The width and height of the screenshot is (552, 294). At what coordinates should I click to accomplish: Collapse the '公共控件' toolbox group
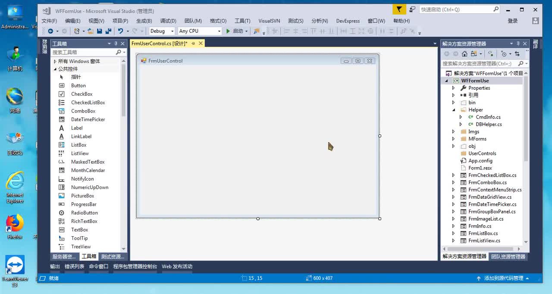point(55,69)
